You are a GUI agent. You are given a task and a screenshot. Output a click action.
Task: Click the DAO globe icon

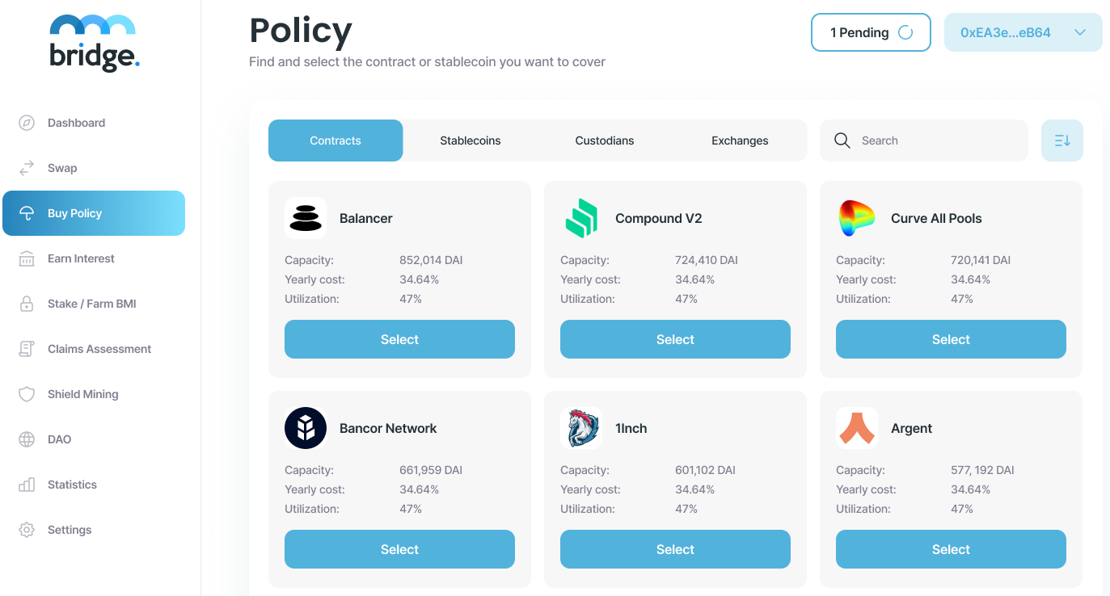27,439
